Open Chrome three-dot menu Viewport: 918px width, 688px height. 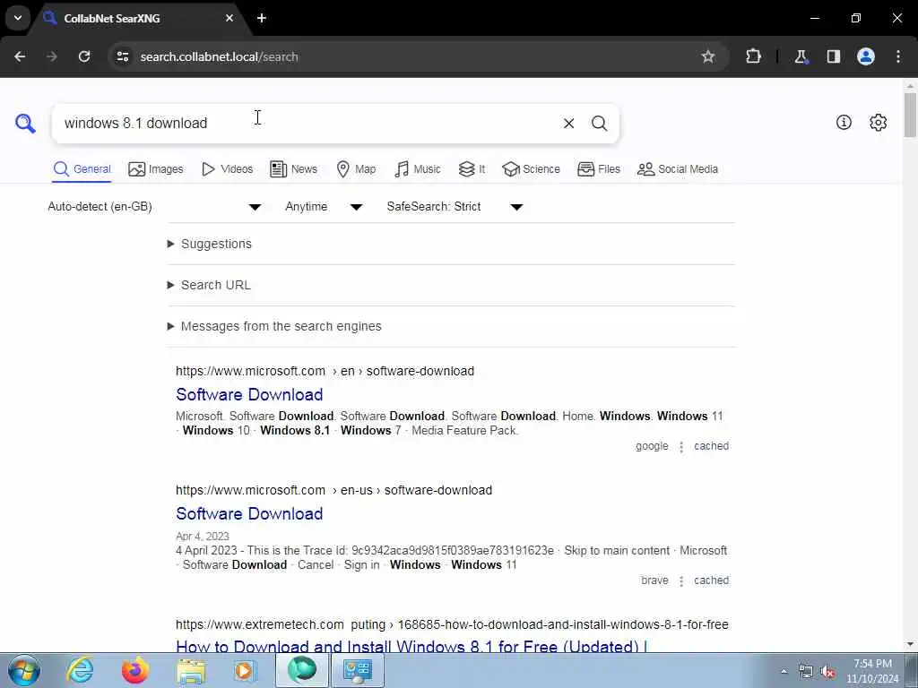coord(898,56)
